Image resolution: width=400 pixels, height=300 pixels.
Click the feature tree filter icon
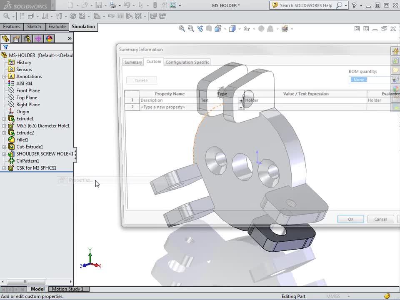pos(5,47)
